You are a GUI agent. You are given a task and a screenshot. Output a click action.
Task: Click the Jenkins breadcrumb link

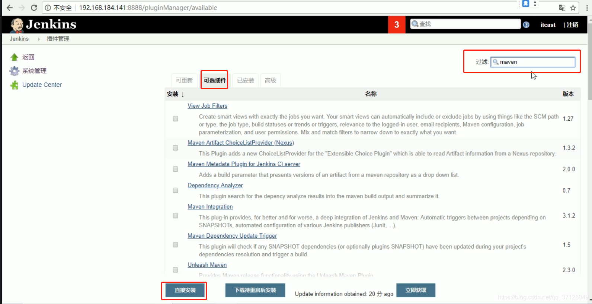[19, 39]
